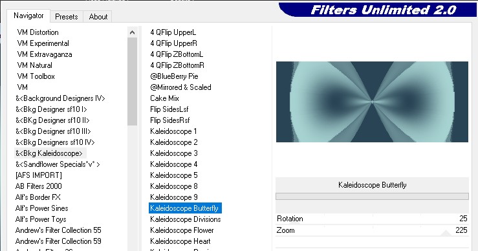Viewport: 478px width, 251px height.
Task: Click the Zoom slider handle
Action: (x=446, y=234)
